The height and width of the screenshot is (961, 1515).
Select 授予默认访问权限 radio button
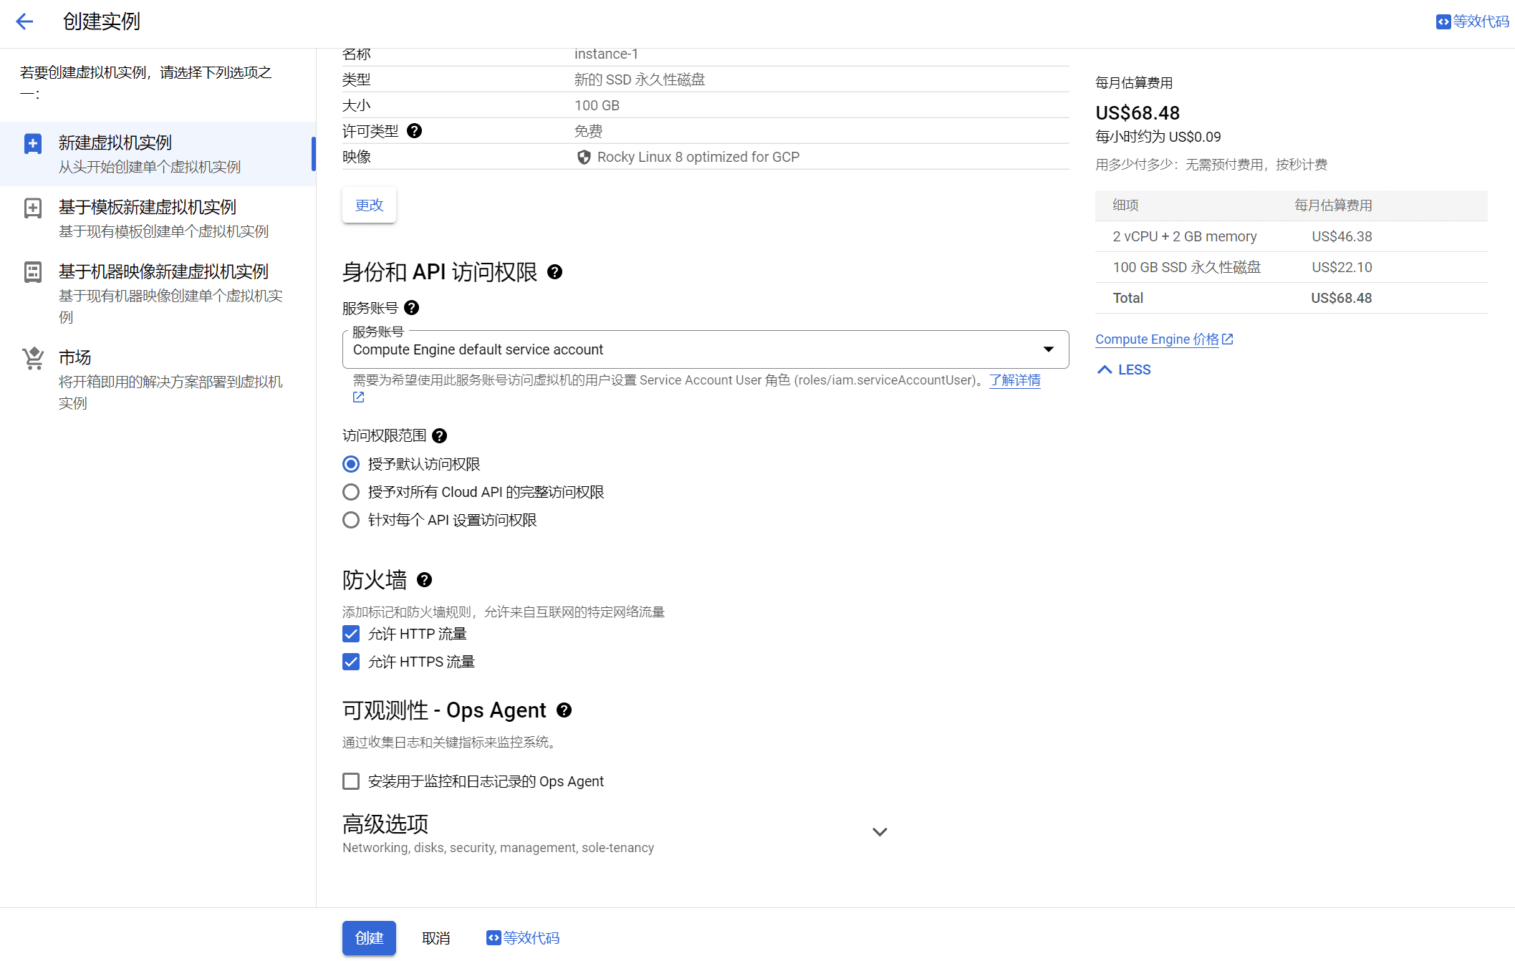(351, 464)
